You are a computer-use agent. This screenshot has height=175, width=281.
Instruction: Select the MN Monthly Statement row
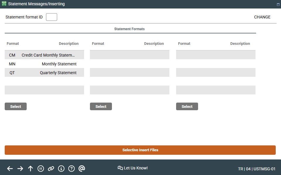44,64
